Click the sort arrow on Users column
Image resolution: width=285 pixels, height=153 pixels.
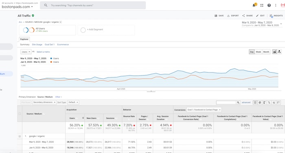83,118
